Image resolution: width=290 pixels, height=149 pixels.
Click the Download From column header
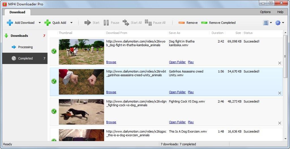pos(117,33)
